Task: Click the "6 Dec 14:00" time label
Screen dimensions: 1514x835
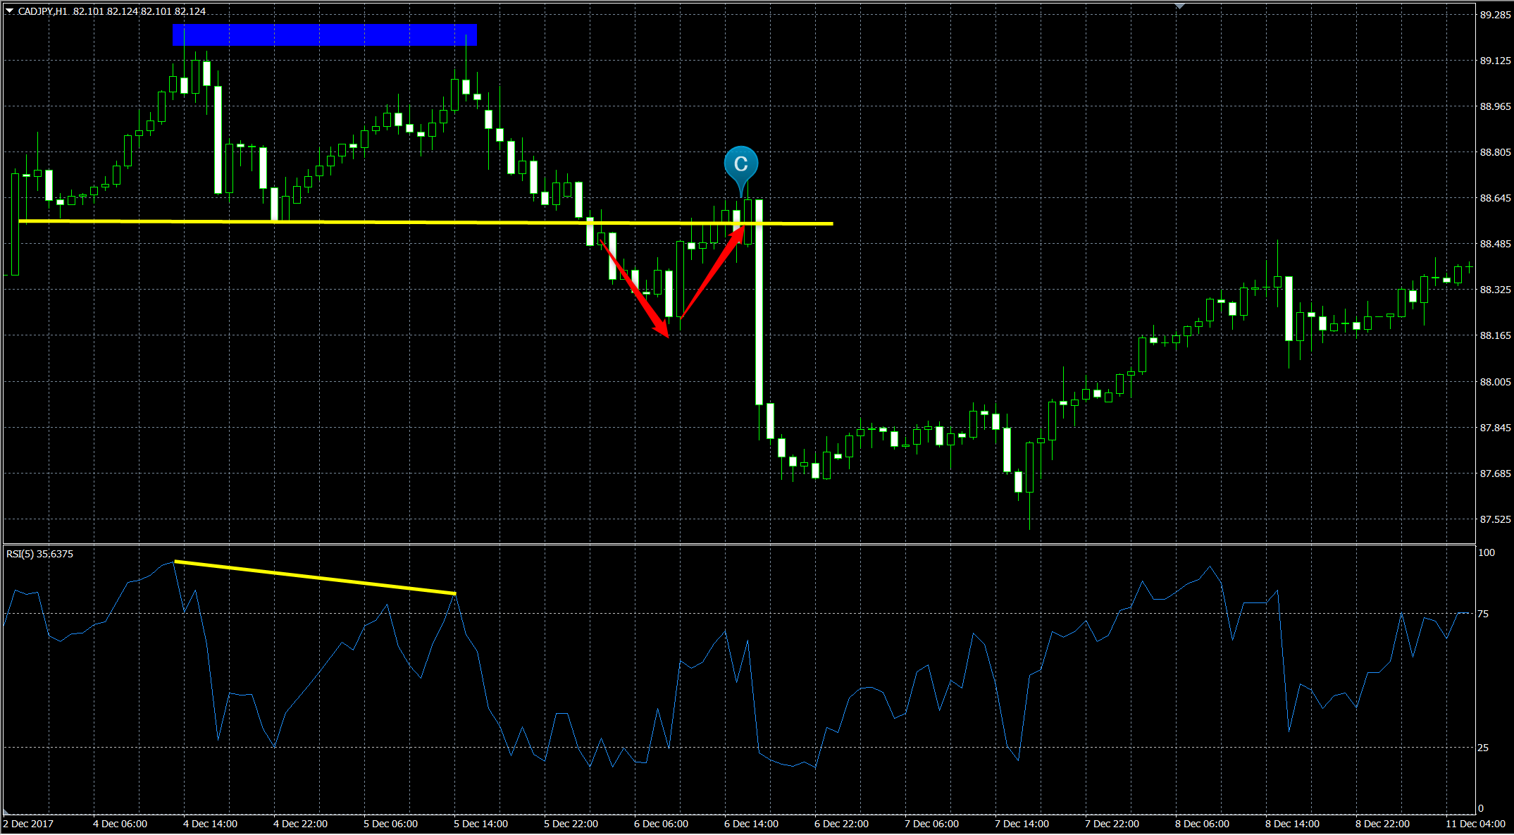Action: (751, 824)
